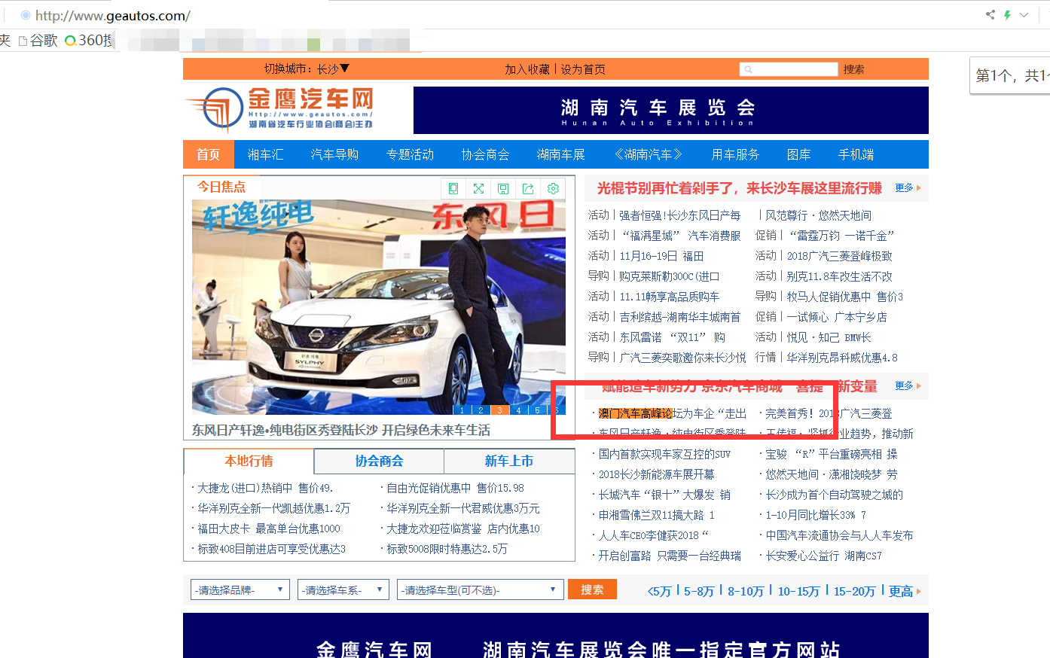The image size is (1050, 658).
Task: Open the 请选择车系 dropdown
Action: [x=343, y=589]
